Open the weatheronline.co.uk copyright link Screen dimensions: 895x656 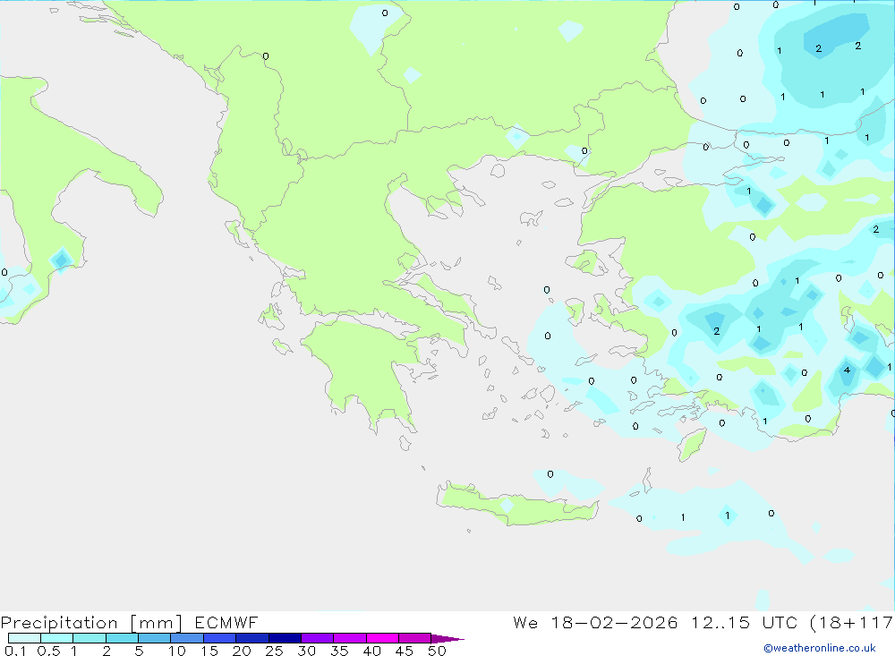coord(820,648)
